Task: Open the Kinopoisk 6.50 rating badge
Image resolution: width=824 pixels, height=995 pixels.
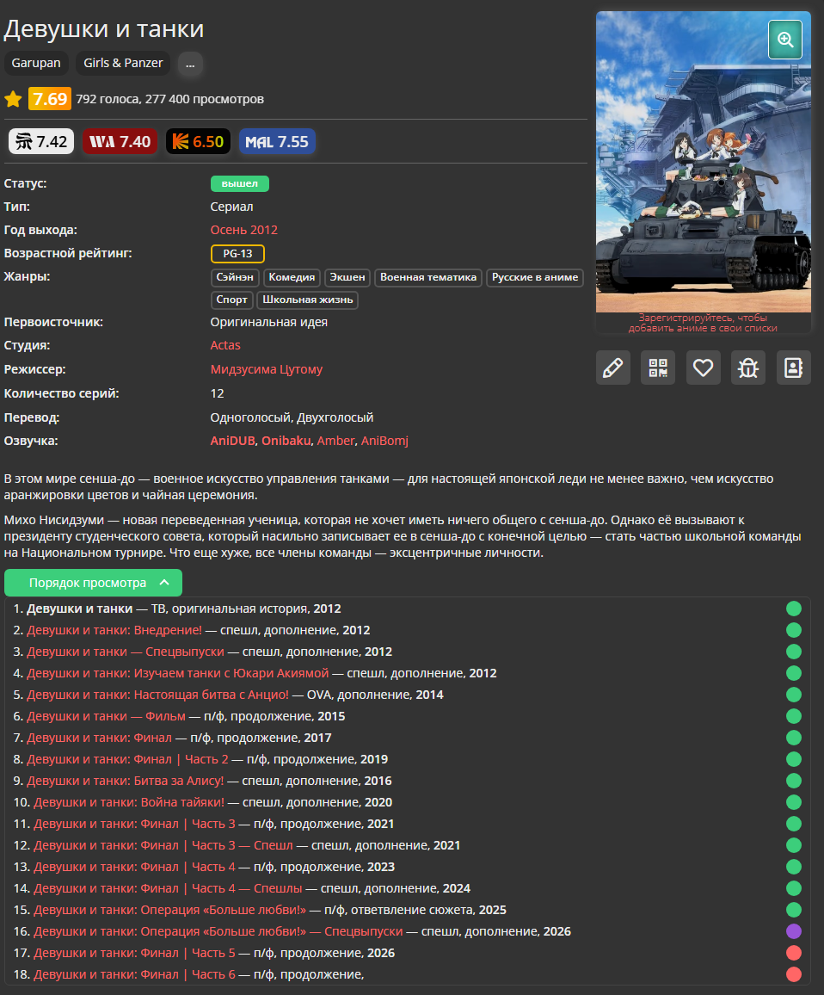Action: [x=198, y=141]
